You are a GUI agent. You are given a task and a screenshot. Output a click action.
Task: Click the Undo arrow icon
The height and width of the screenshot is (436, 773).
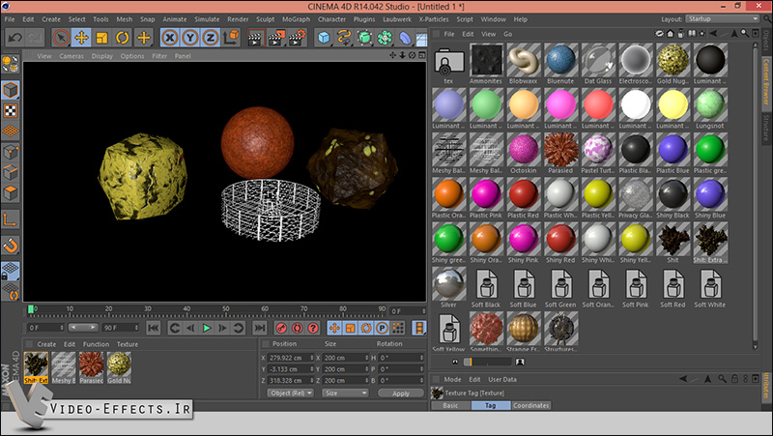pyautogui.click(x=15, y=38)
